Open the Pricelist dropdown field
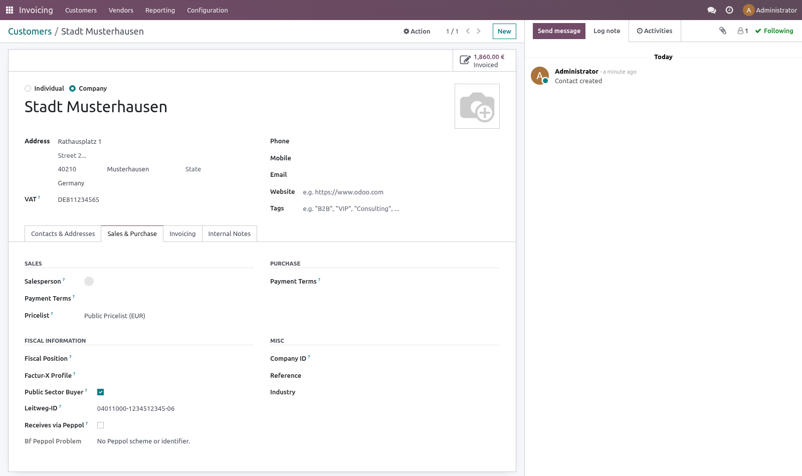Screen dimensions: 802x476 click(168, 316)
